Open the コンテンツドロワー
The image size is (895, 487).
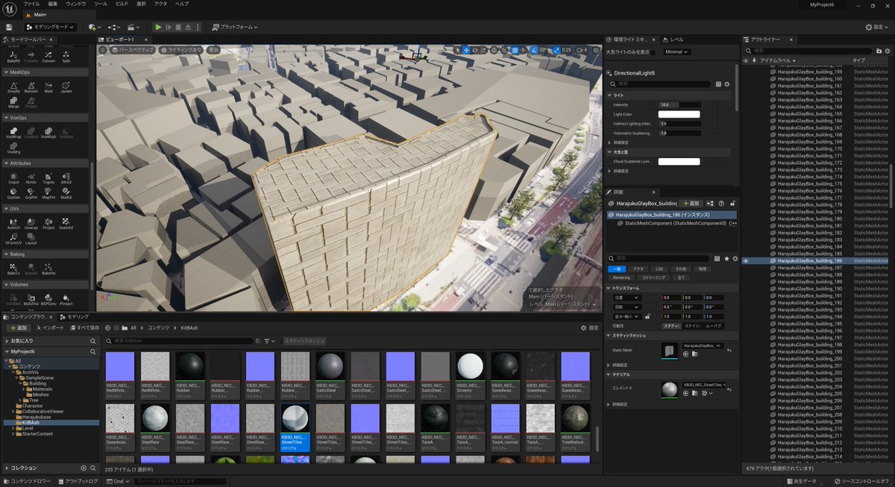coord(28,482)
